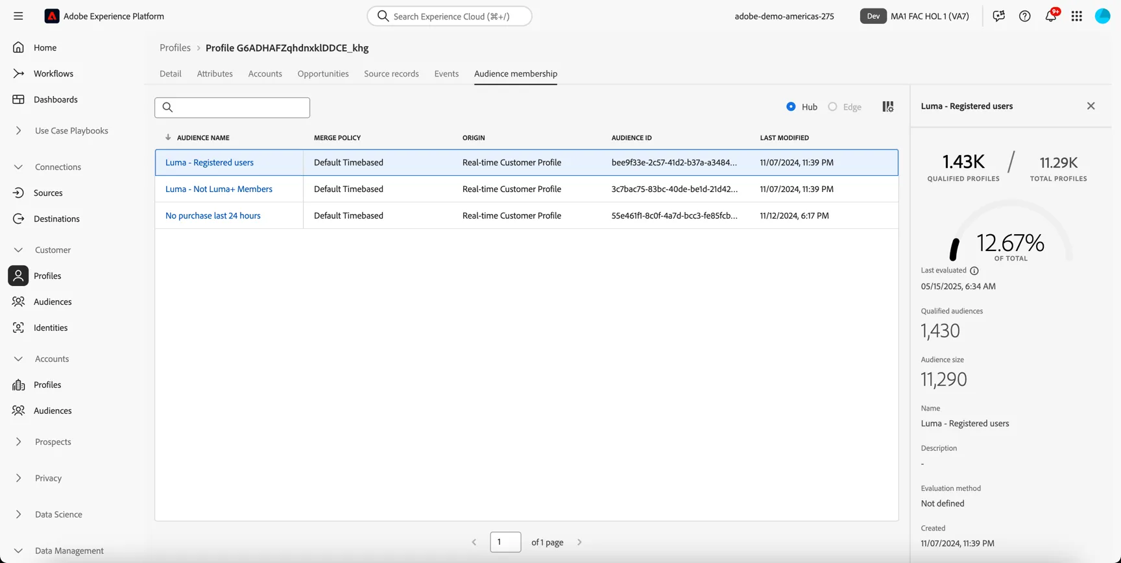Open the Events tab
Viewport: 1121px width, 563px height.
click(446, 73)
